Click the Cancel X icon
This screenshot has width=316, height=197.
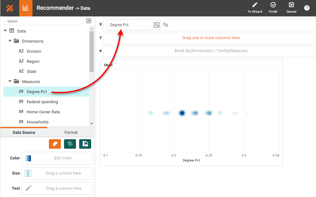tap(291, 5)
